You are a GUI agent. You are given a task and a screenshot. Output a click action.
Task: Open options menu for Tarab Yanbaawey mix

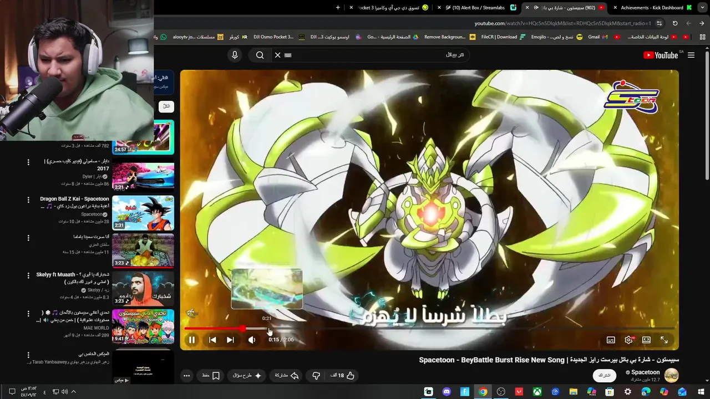[28, 355]
